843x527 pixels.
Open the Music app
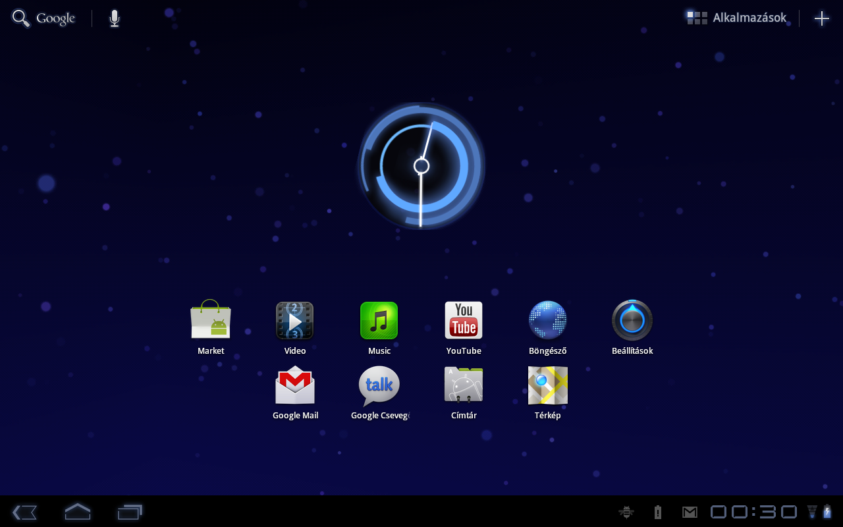click(379, 327)
